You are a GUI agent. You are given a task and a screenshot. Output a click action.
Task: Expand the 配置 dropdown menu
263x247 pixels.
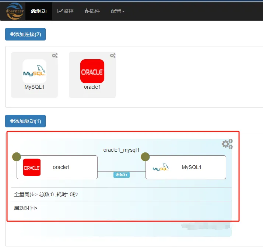pos(118,11)
